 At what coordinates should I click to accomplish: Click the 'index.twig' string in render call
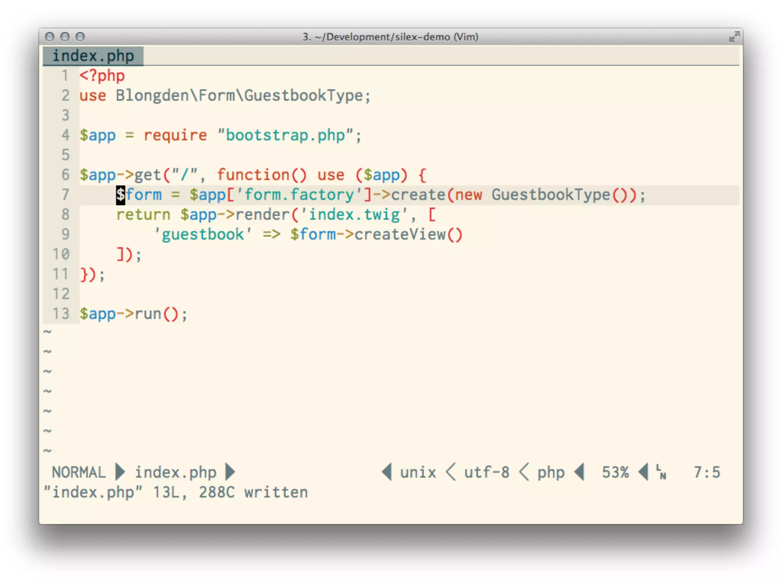click(x=354, y=214)
